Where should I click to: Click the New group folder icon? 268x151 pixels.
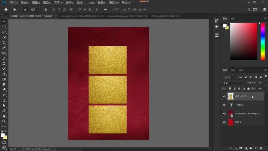coord(251,148)
